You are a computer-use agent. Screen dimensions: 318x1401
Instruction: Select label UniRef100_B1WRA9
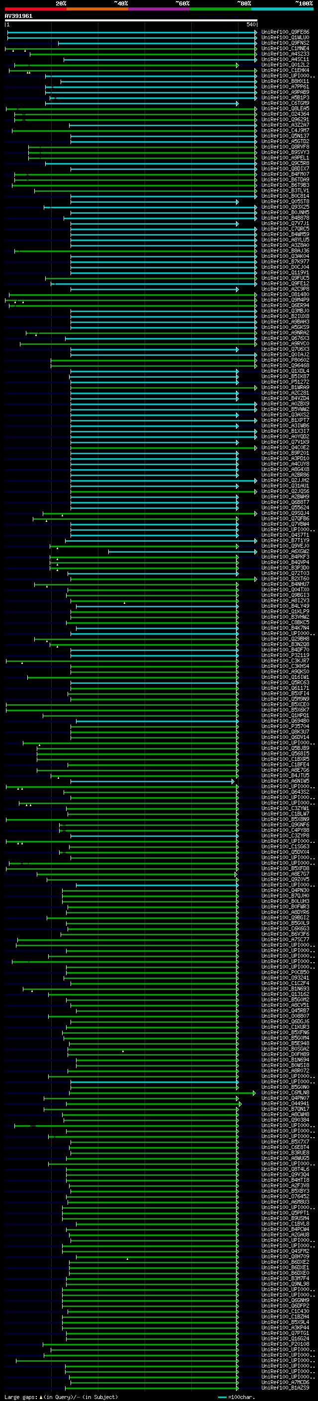285,387
